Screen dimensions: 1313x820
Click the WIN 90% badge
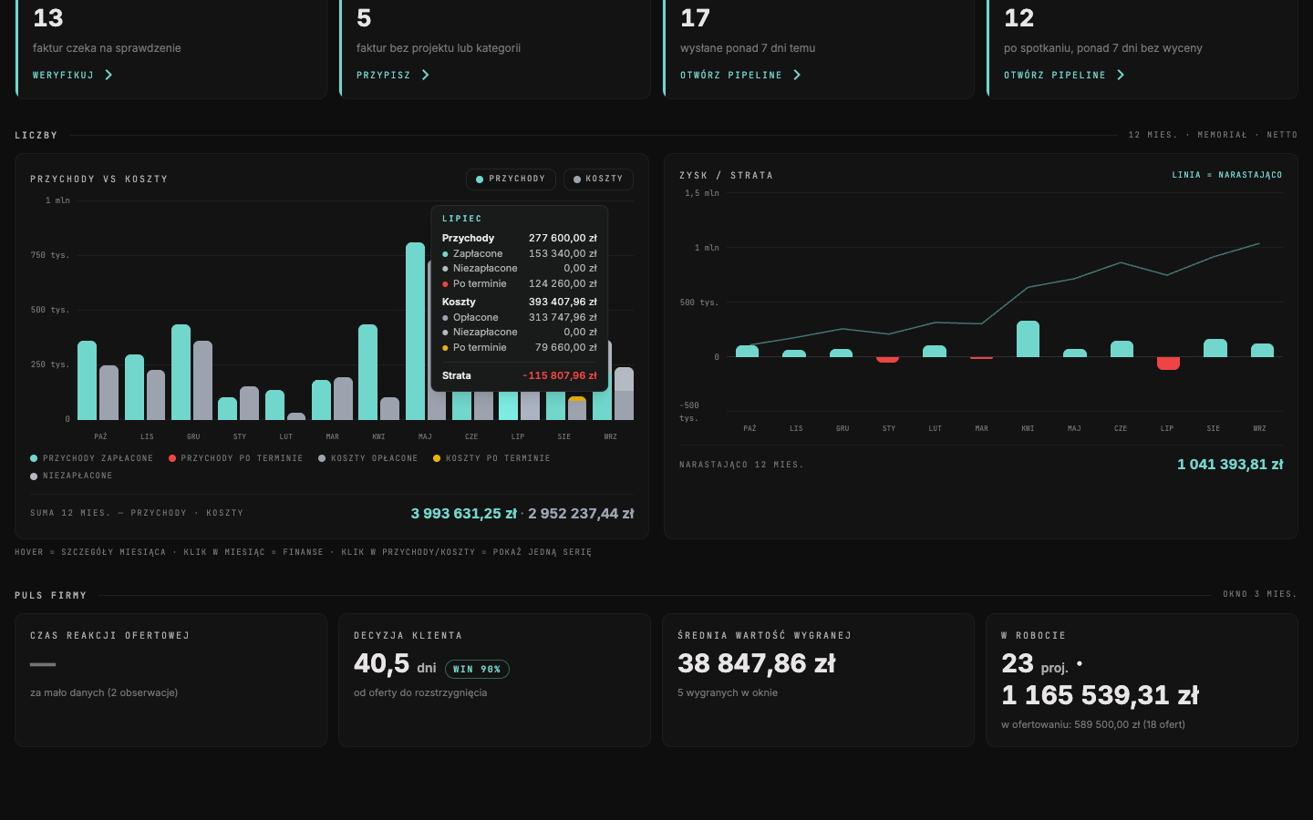tap(477, 669)
